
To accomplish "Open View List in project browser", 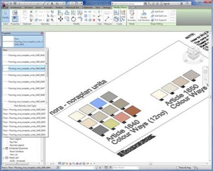I will click(x=13, y=155).
